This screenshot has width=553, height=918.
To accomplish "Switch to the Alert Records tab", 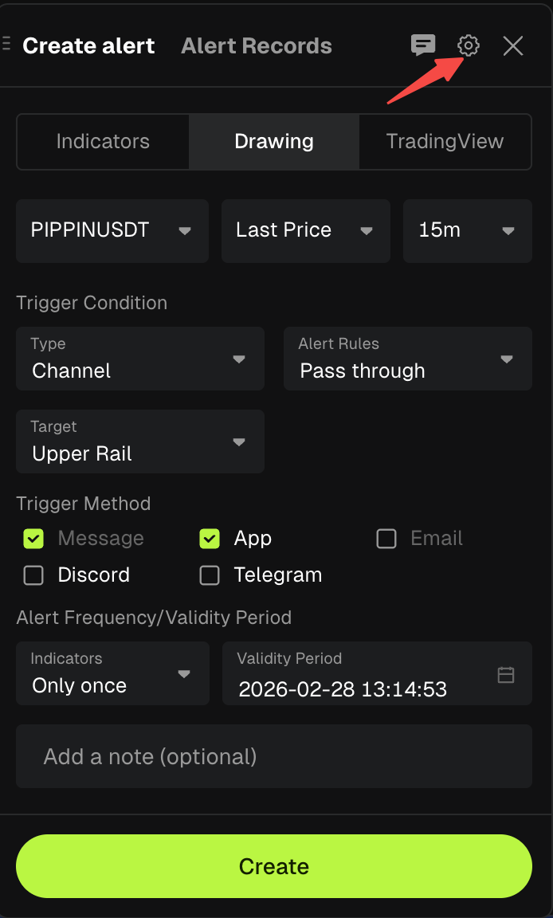I will tap(256, 45).
